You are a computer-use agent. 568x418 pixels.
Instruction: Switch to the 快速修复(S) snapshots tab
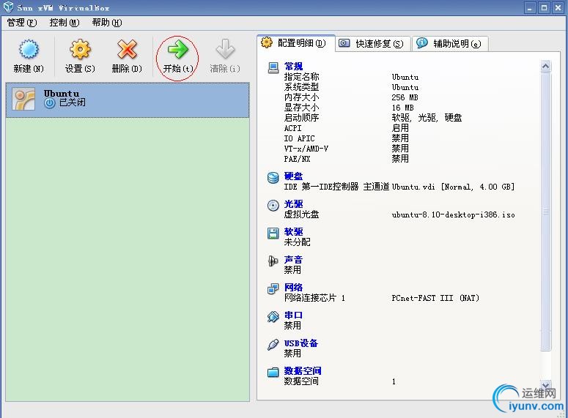(x=373, y=44)
